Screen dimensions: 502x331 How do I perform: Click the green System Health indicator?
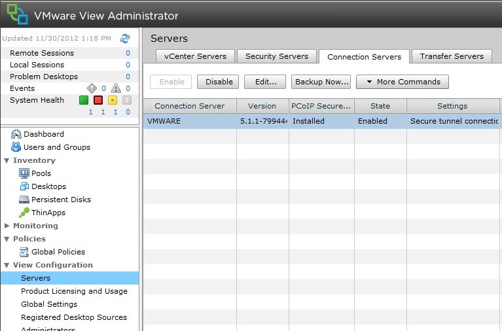(84, 100)
